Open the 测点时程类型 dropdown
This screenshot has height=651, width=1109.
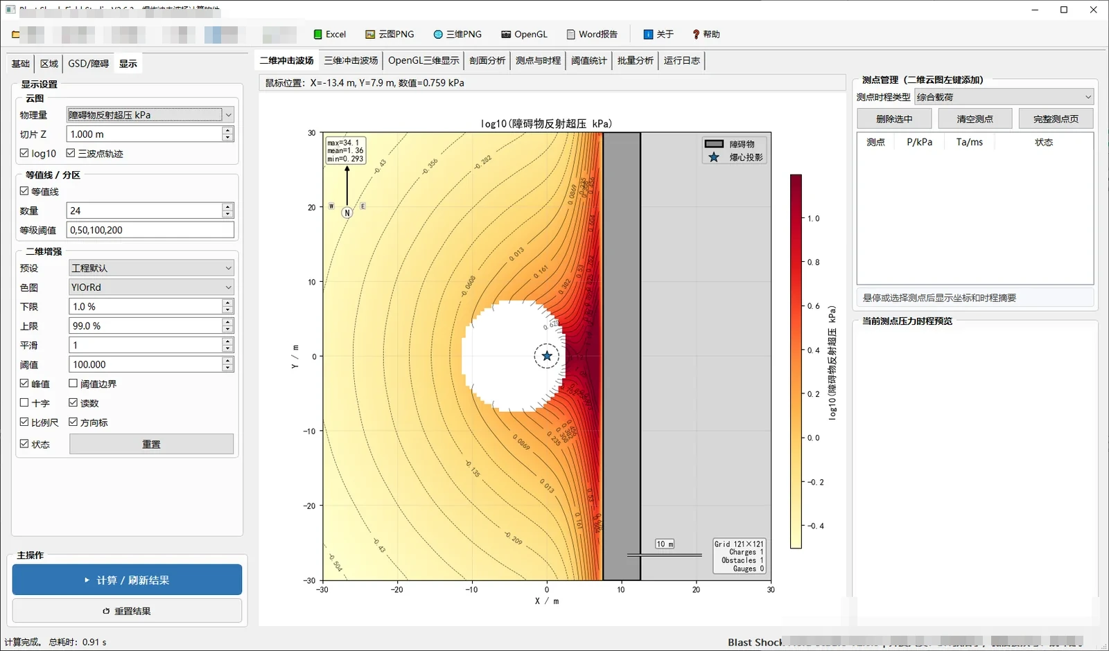coord(1004,97)
